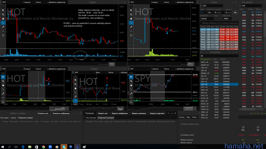Switch to 'Все заявки' tab

(x=5, y=118)
